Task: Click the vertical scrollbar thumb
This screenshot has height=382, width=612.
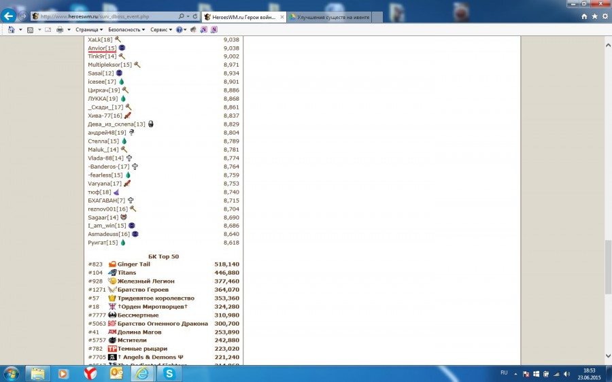Action: click(x=608, y=267)
